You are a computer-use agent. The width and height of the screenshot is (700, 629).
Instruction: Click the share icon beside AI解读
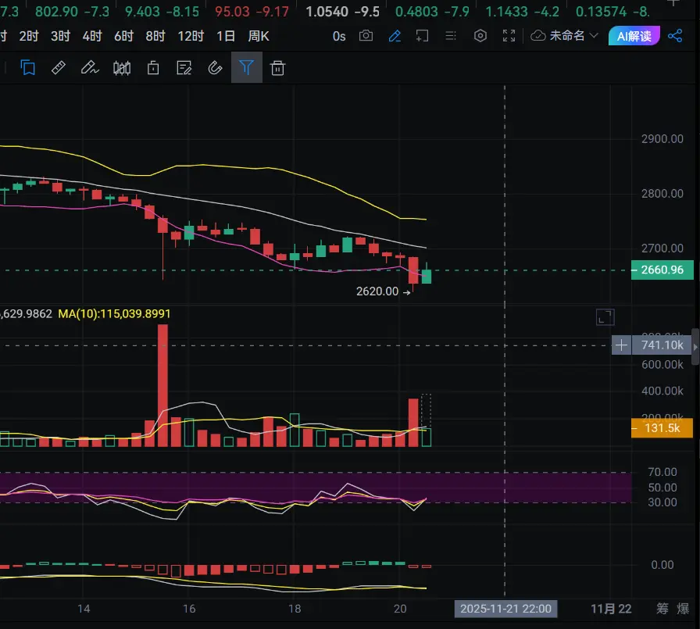pos(675,36)
